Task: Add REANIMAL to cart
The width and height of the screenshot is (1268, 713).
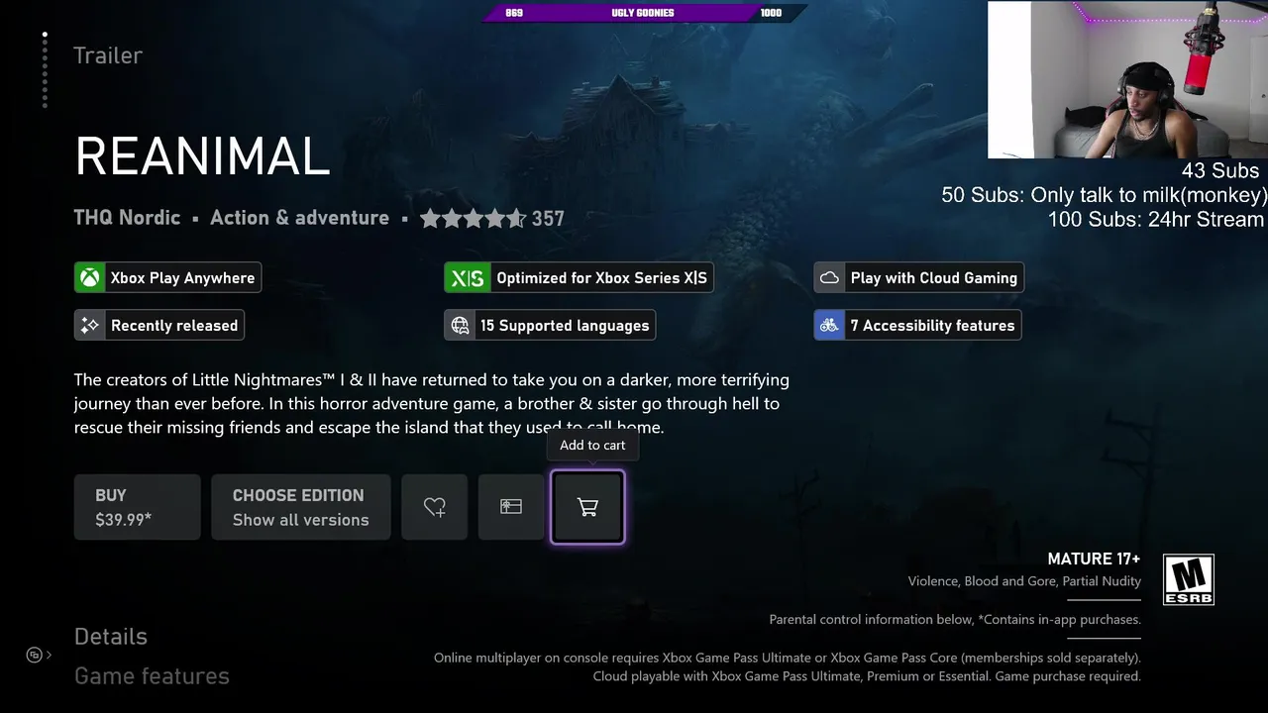Action: tap(587, 507)
